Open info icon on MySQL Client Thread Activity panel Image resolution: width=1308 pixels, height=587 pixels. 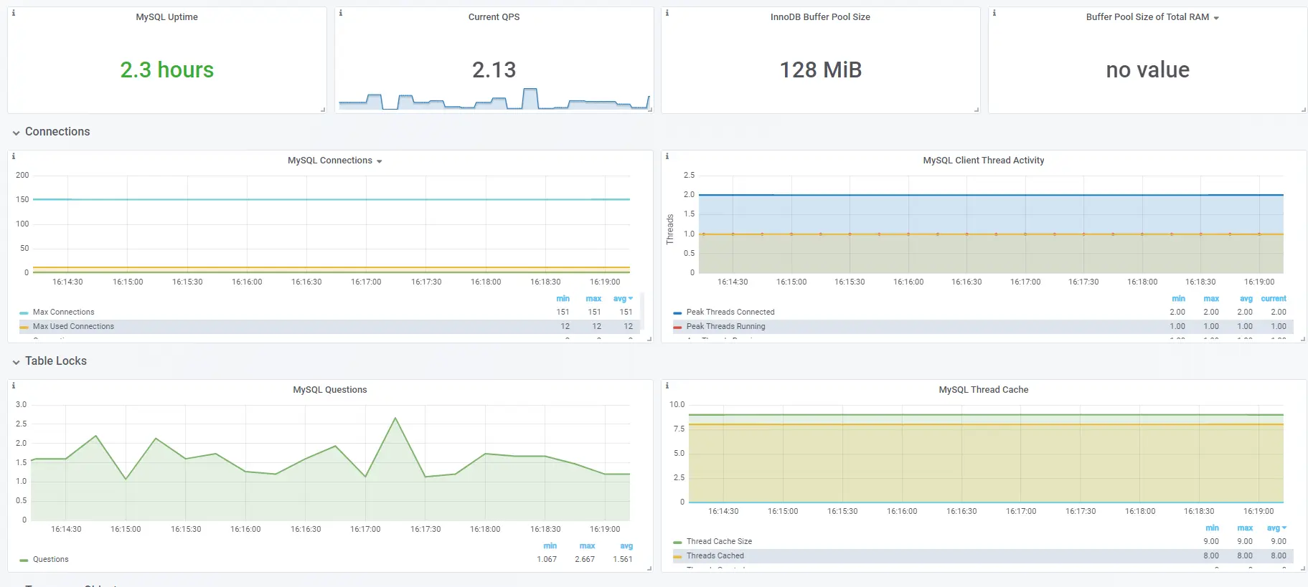click(667, 156)
